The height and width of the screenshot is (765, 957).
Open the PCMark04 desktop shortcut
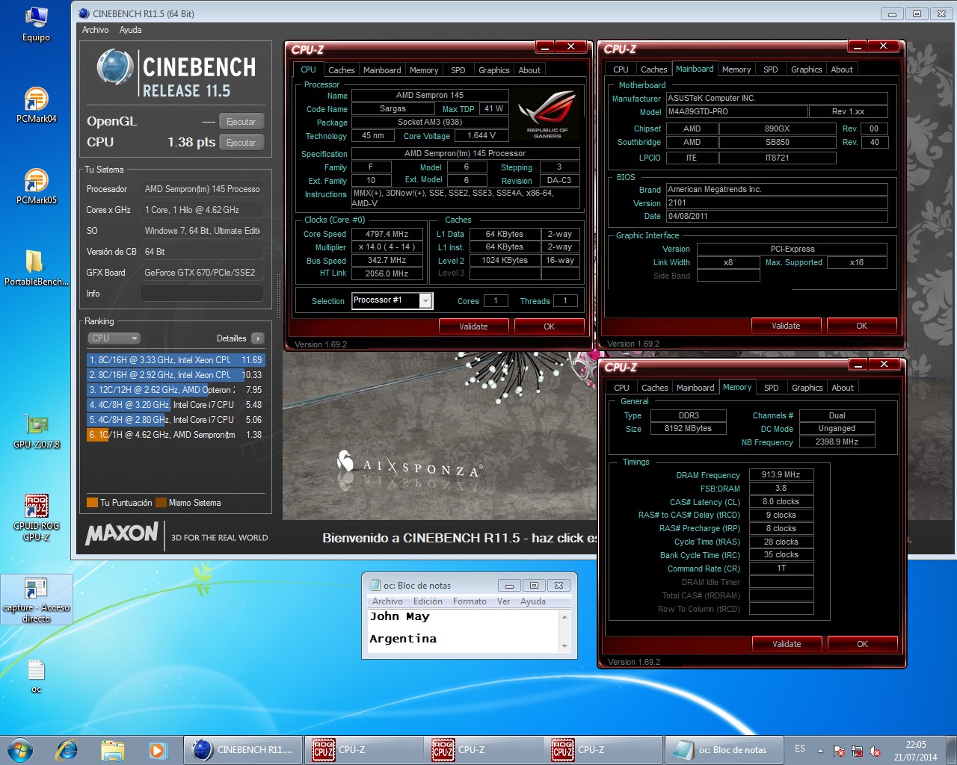36,105
